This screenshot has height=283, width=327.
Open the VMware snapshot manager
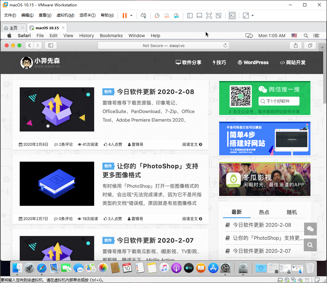point(176,15)
